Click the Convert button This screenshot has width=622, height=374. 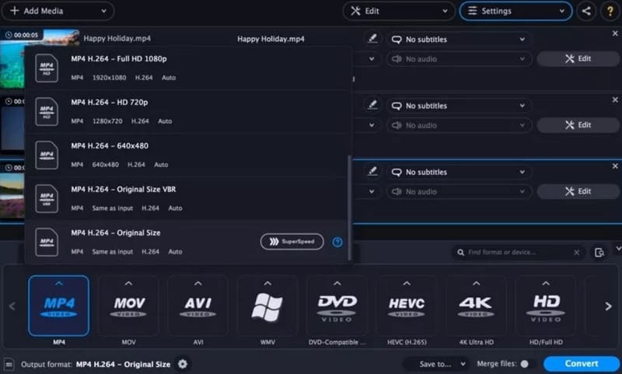(581, 364)
